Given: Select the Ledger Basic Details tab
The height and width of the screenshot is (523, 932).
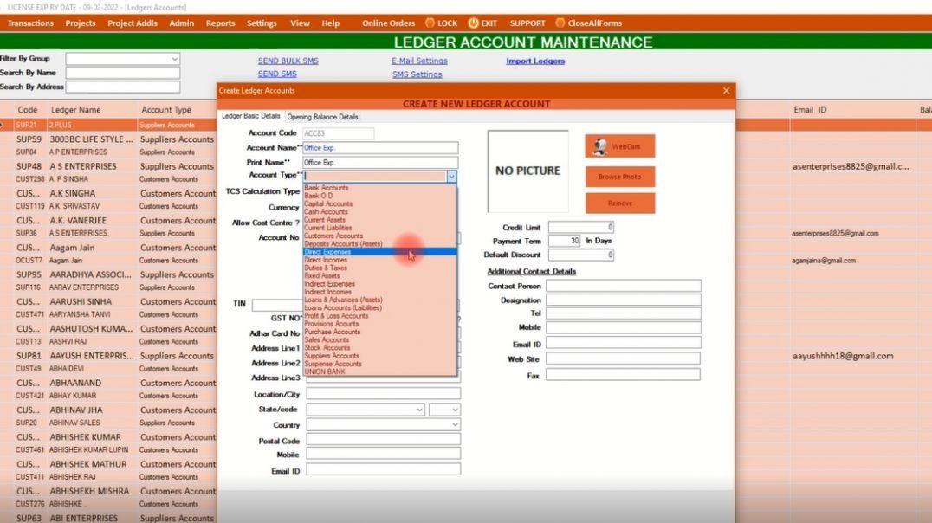Looking at the screenshot, I should [251, 116].
